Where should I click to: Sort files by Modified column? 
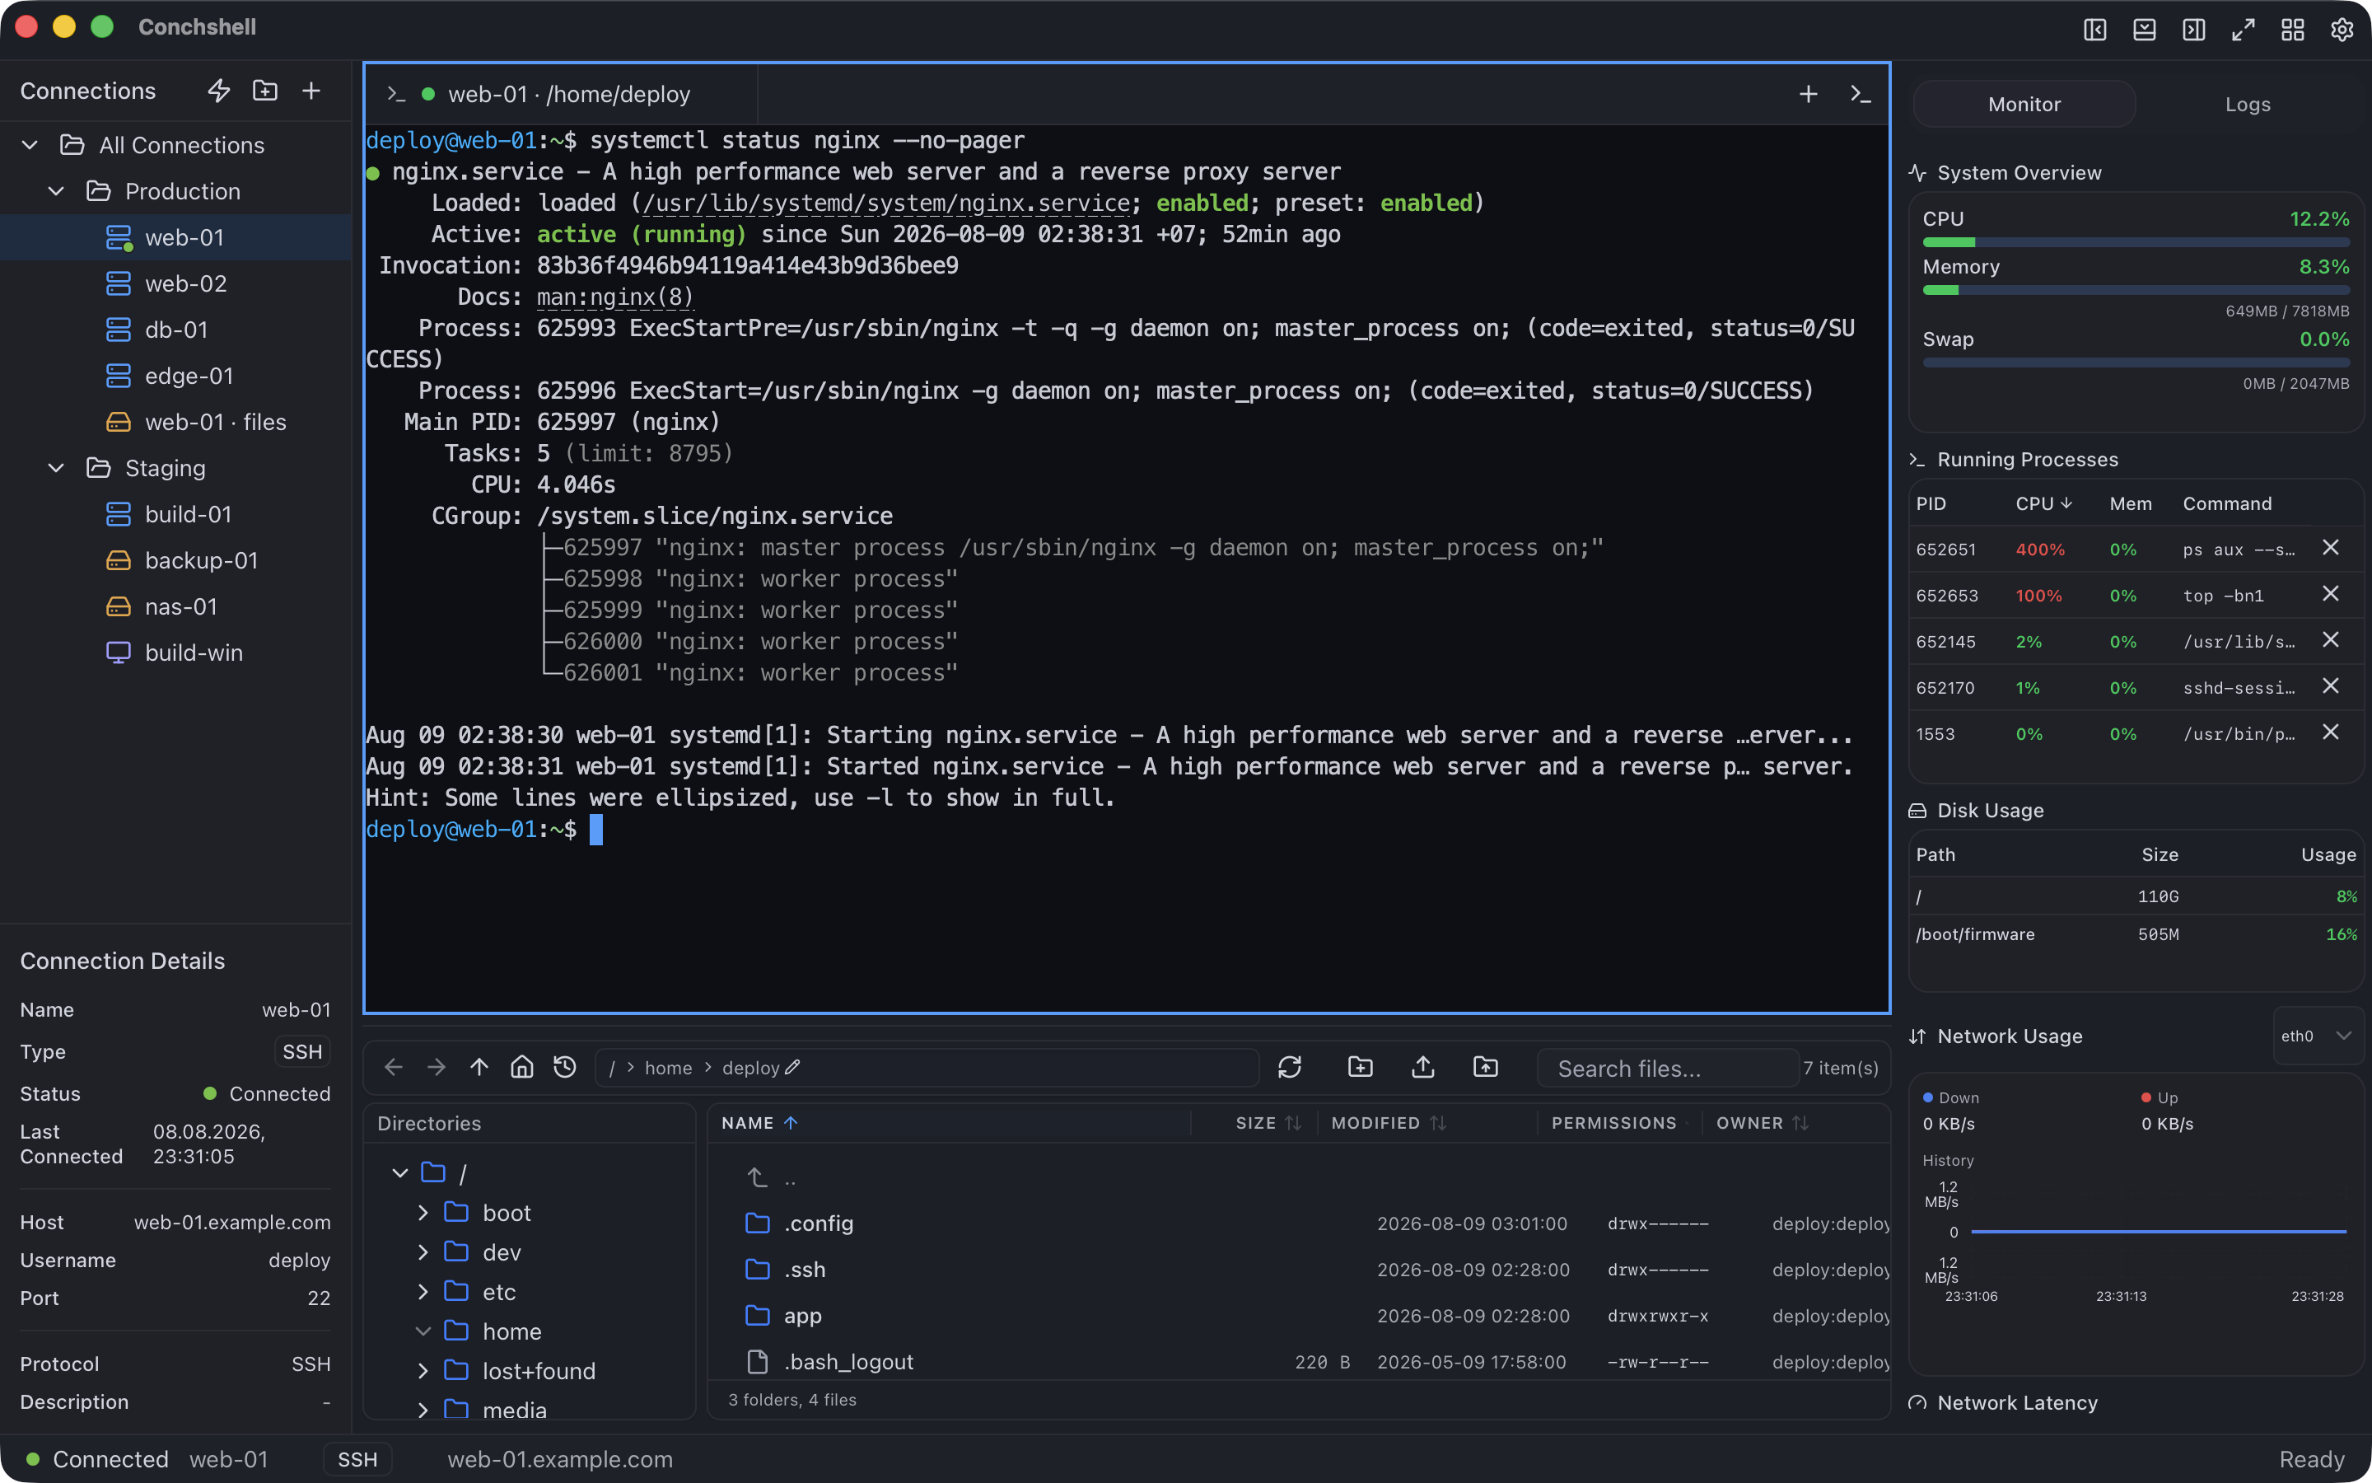pyautogui.click(x=1388, y=1123)
